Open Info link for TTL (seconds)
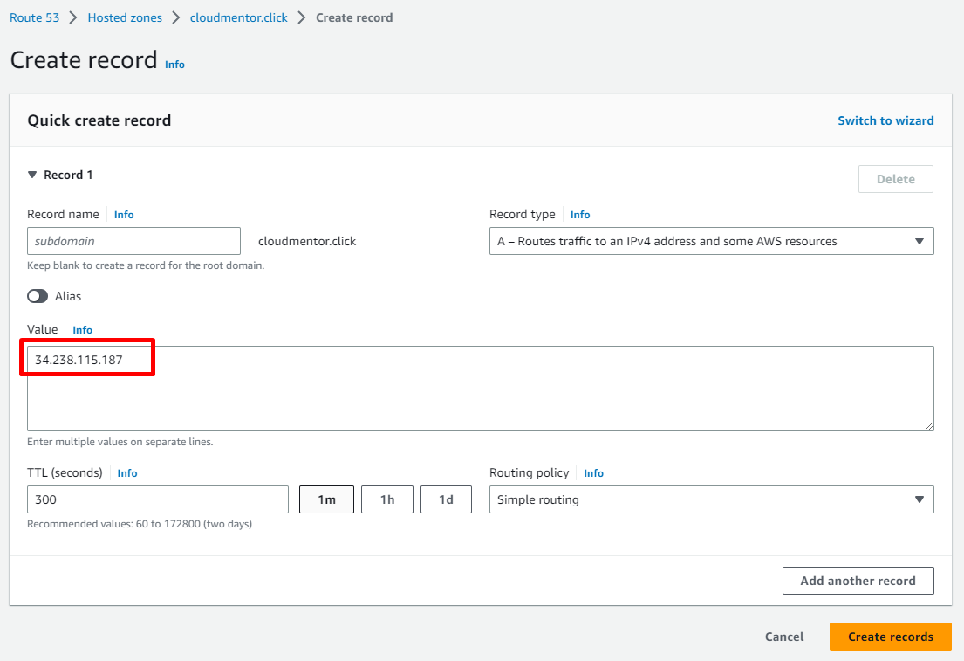This screenshot has width=964, height=661. click(x=127, y=473)
